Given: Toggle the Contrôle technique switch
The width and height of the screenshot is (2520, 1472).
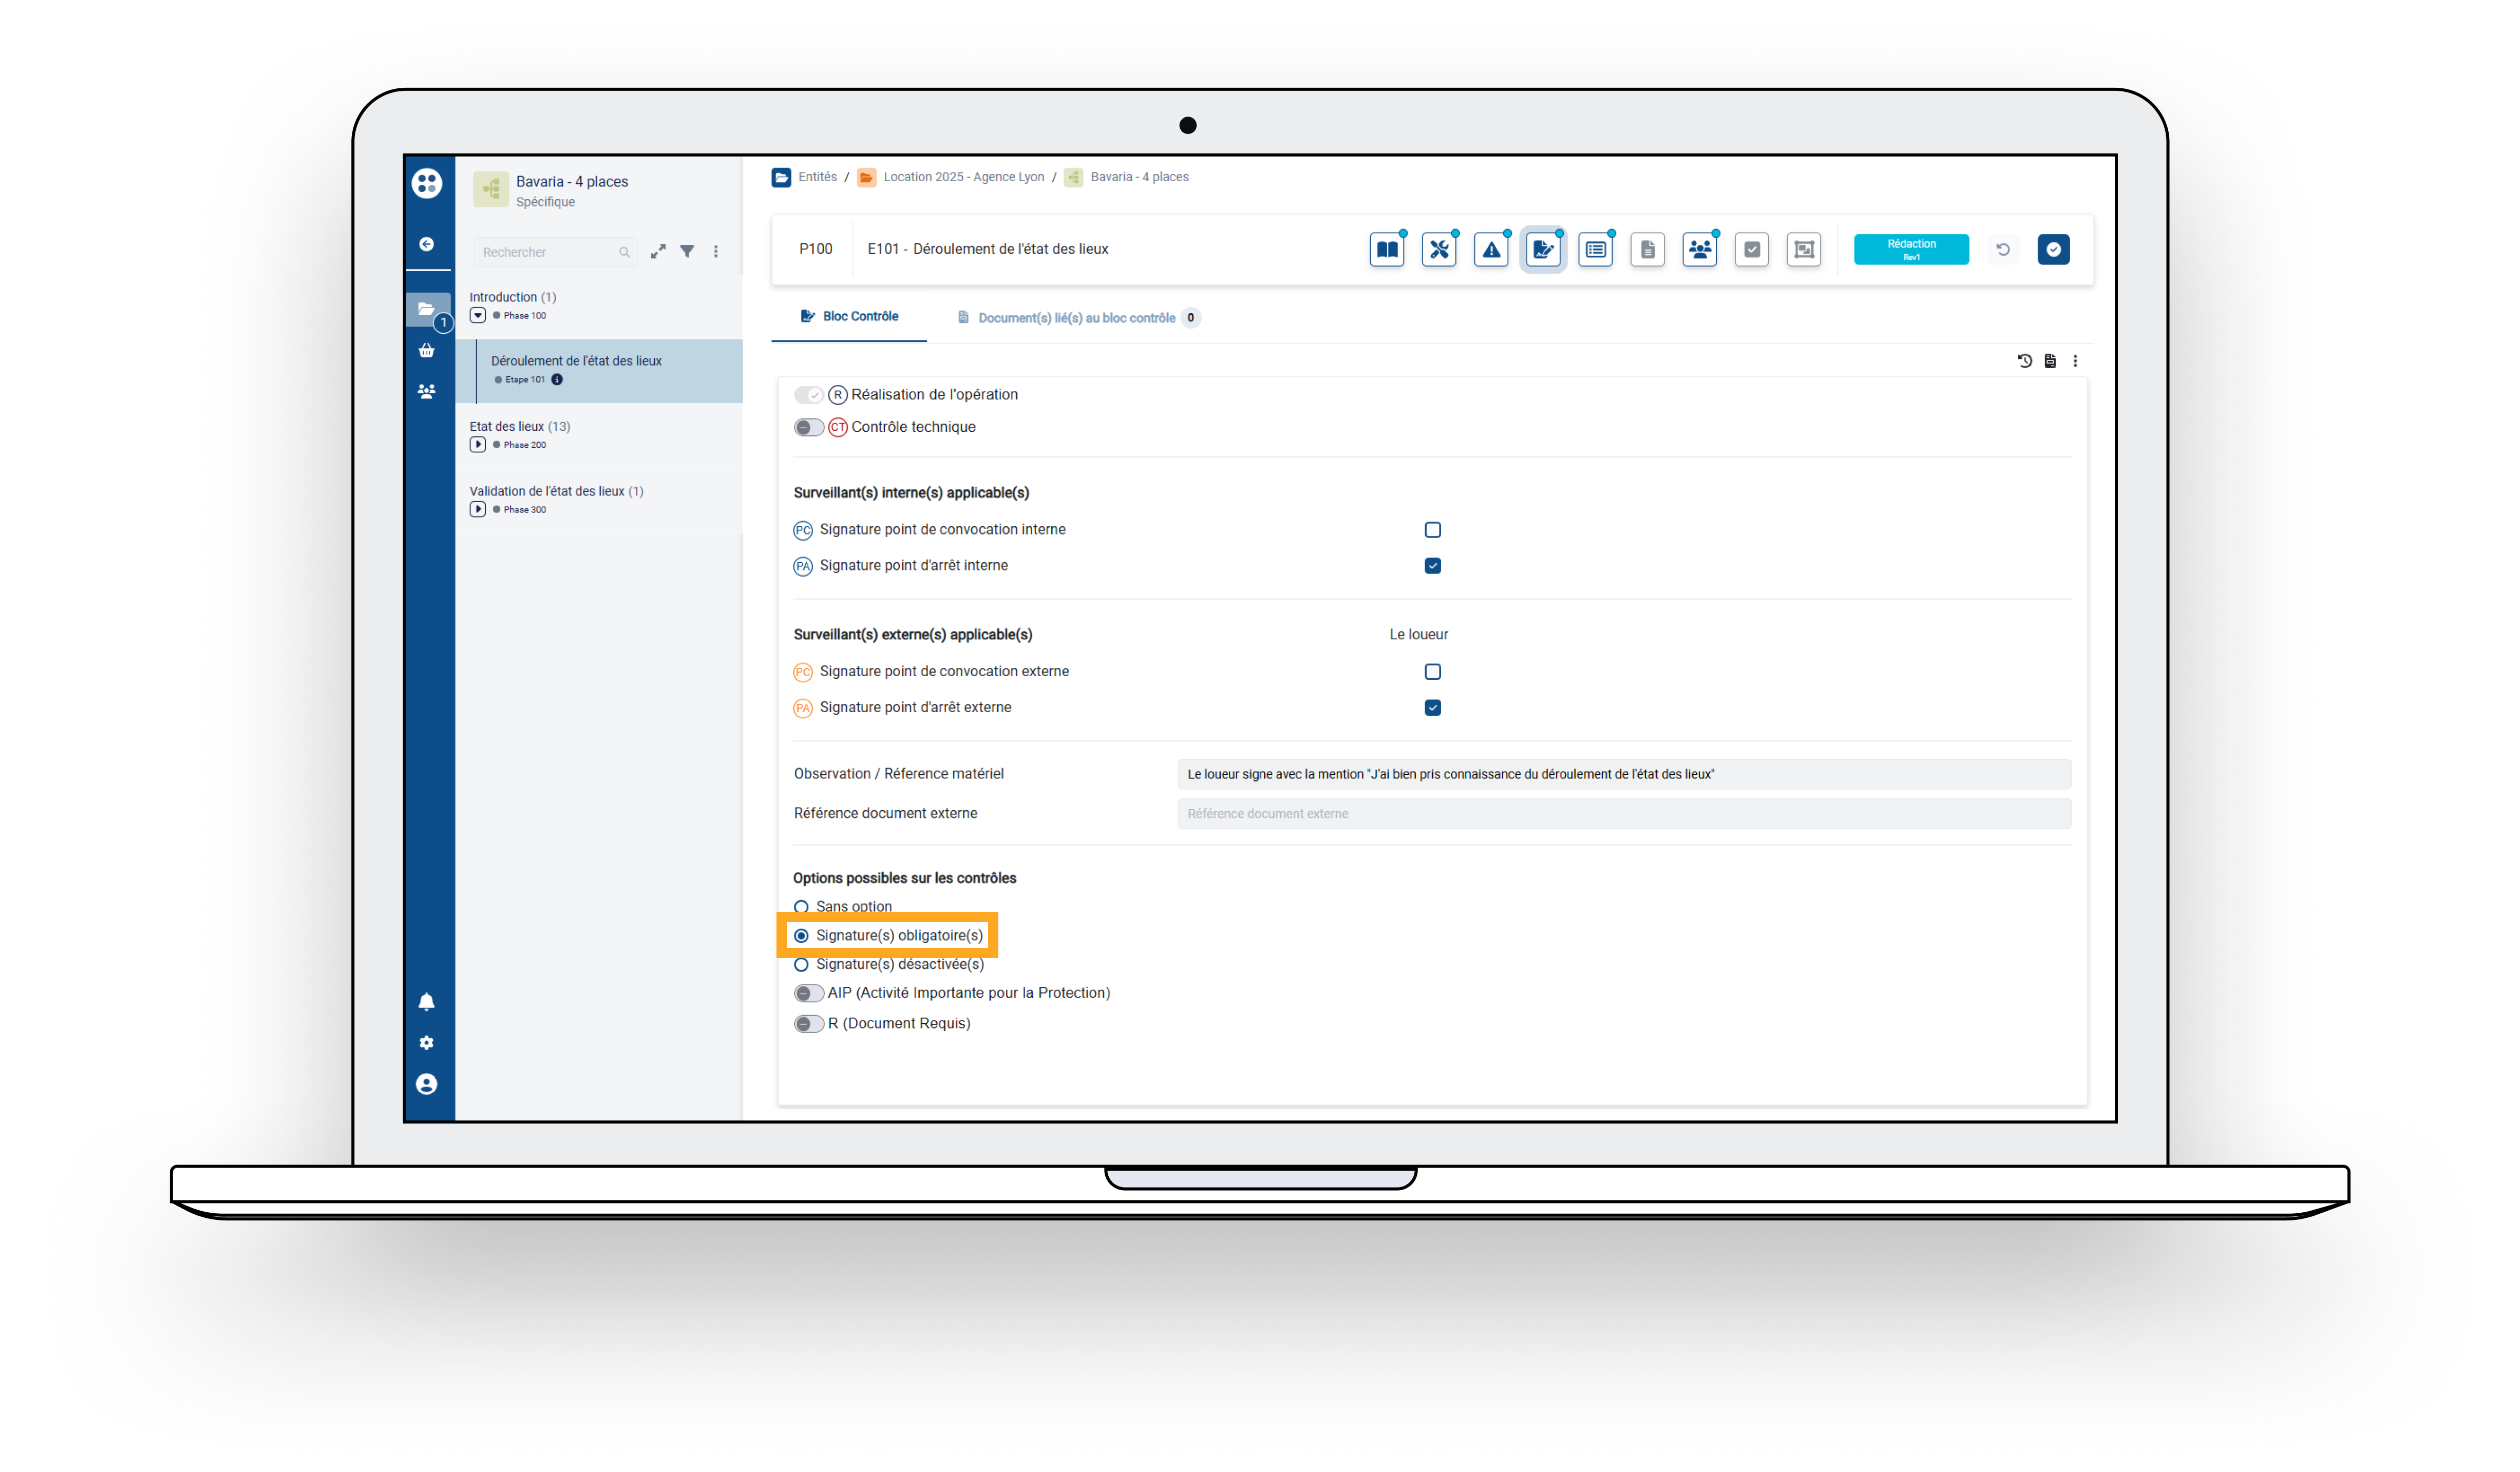Looking at the screenshot, I should point(808,428).
